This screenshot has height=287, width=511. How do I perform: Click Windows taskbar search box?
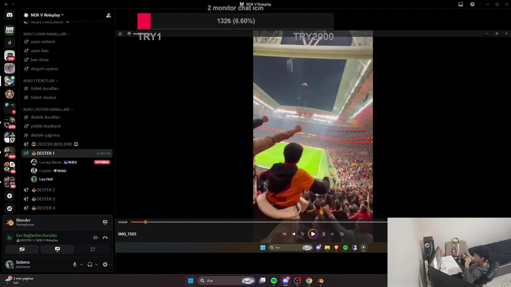(x=227, y=281)
